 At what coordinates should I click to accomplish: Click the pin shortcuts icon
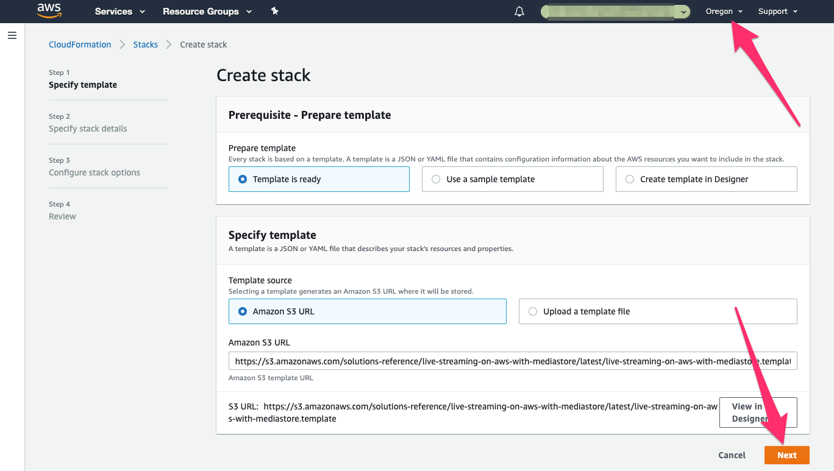(275, 11)
